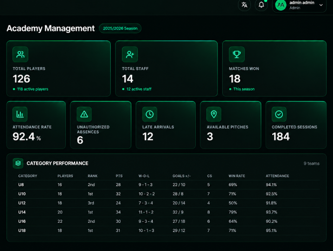Click the GOALS +/- column header
Image resolution: width=333 pixels, height=251 pixels.
[x=182, y=176]
